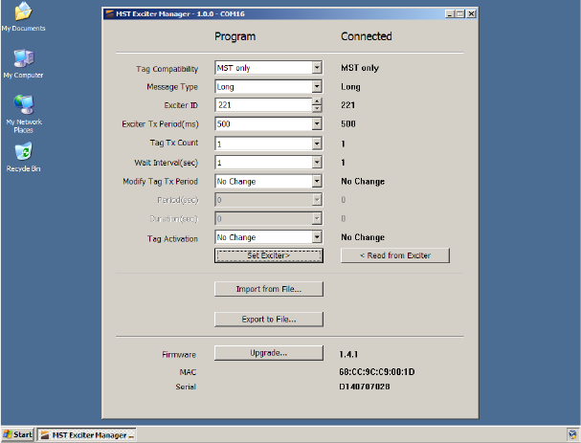The width and height of the screenshot is (581, 443).
Task: Click Import from File button
Action: [269, 289]
